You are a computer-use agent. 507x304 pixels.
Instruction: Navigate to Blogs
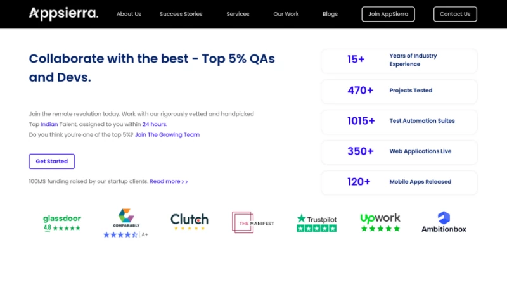tap(330, 14)
